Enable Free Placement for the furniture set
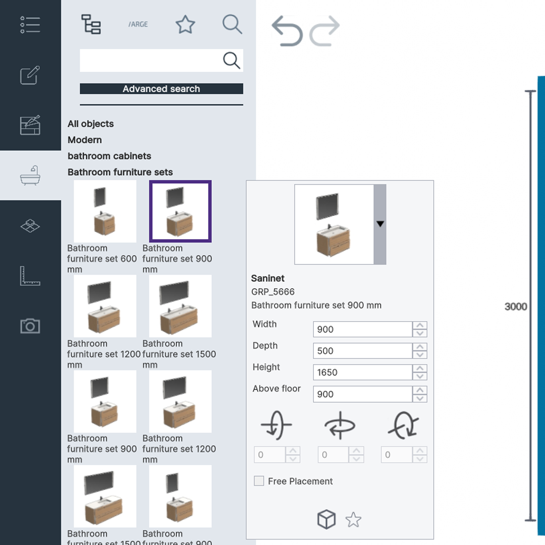This screenshot has height=545, width=545. pyautogui.click(x=259, y=481)
